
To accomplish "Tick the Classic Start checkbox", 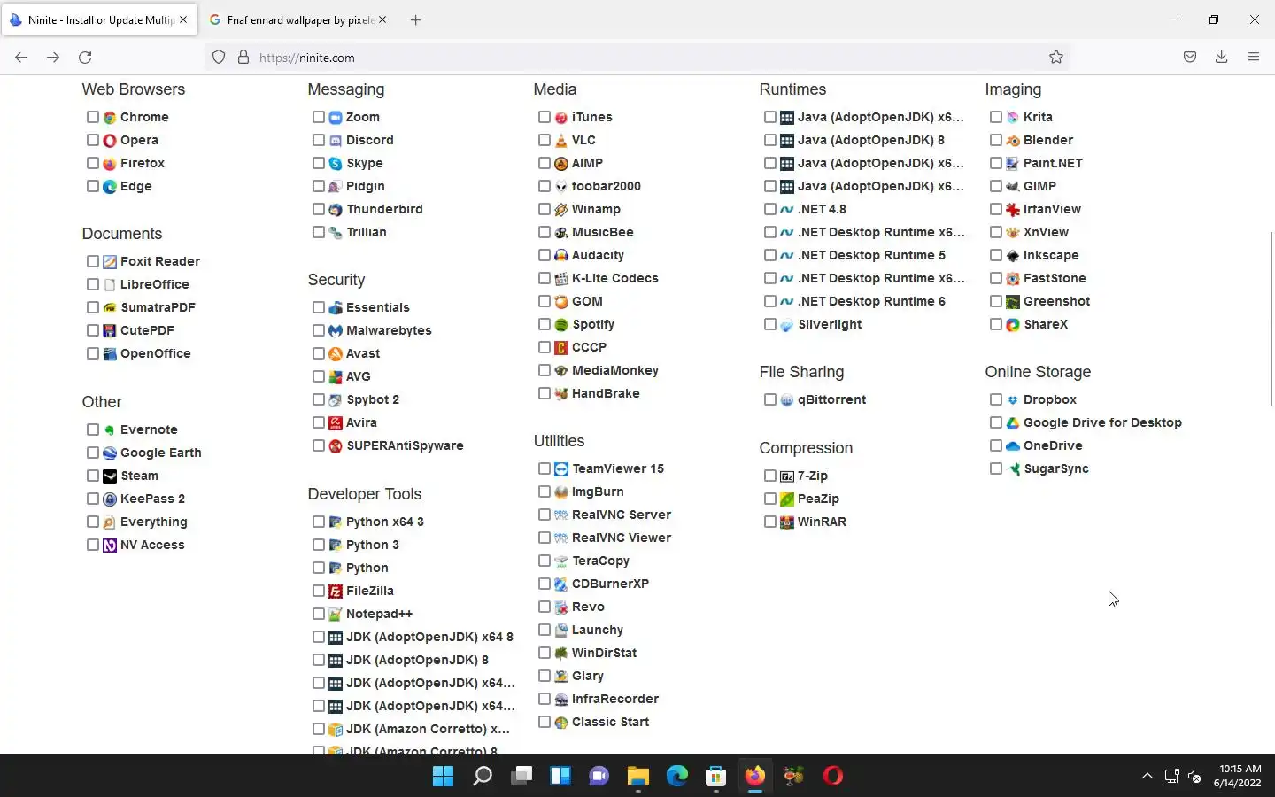I will 545,722.
